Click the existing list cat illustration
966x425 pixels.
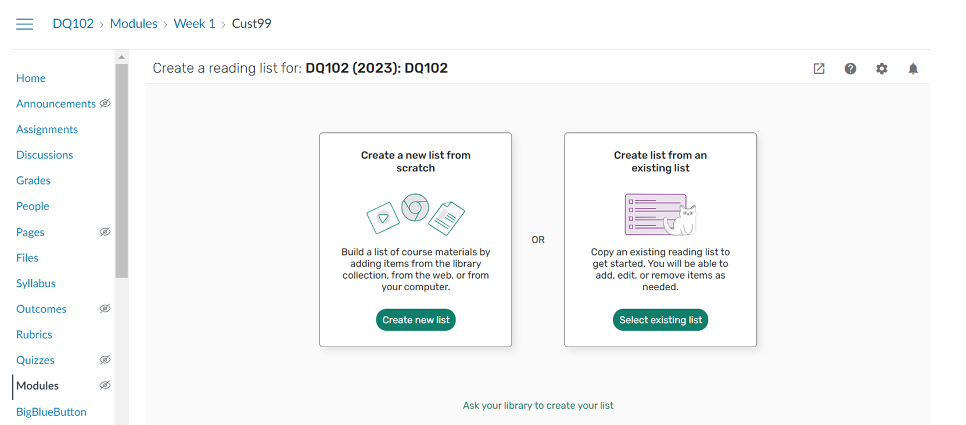coord(660,214)
